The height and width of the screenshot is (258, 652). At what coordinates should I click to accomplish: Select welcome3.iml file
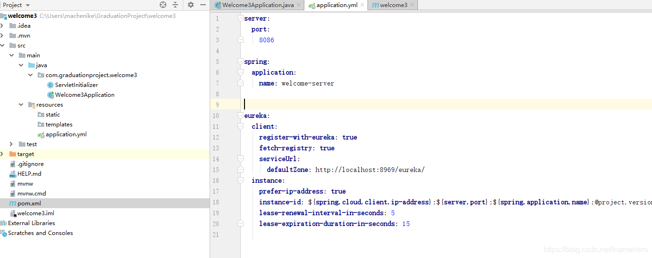[36, 213]
